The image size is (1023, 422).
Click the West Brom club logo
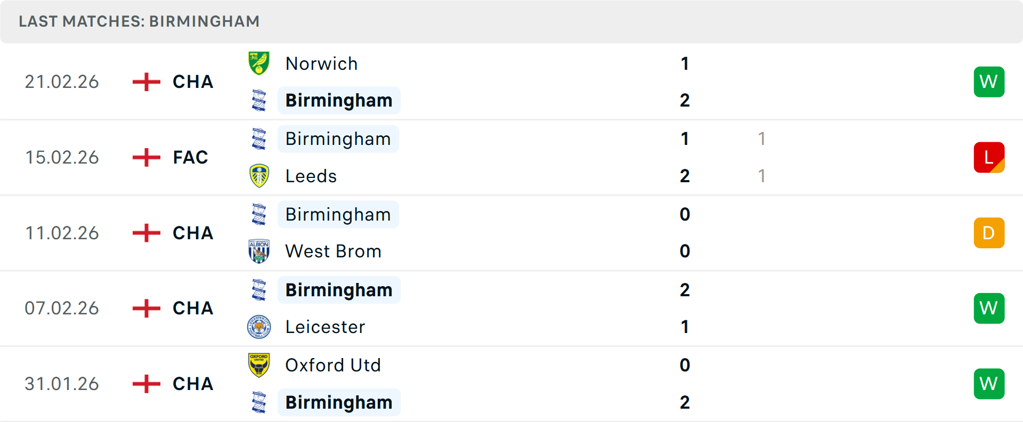tap(259, 251)
